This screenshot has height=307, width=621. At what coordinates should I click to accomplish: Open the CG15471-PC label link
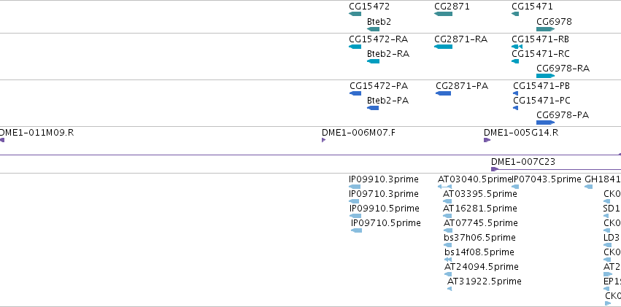pyautogui.click(x=541, y=101)
